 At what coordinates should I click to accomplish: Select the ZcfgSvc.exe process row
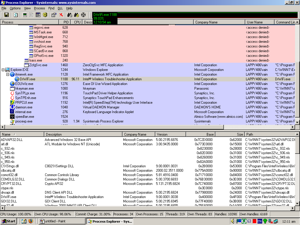(x=148, y=65)
